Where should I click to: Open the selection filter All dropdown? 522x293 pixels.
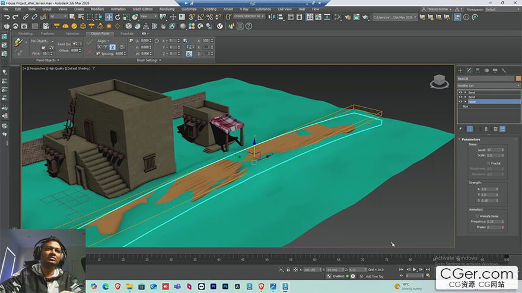click(59, 17)
